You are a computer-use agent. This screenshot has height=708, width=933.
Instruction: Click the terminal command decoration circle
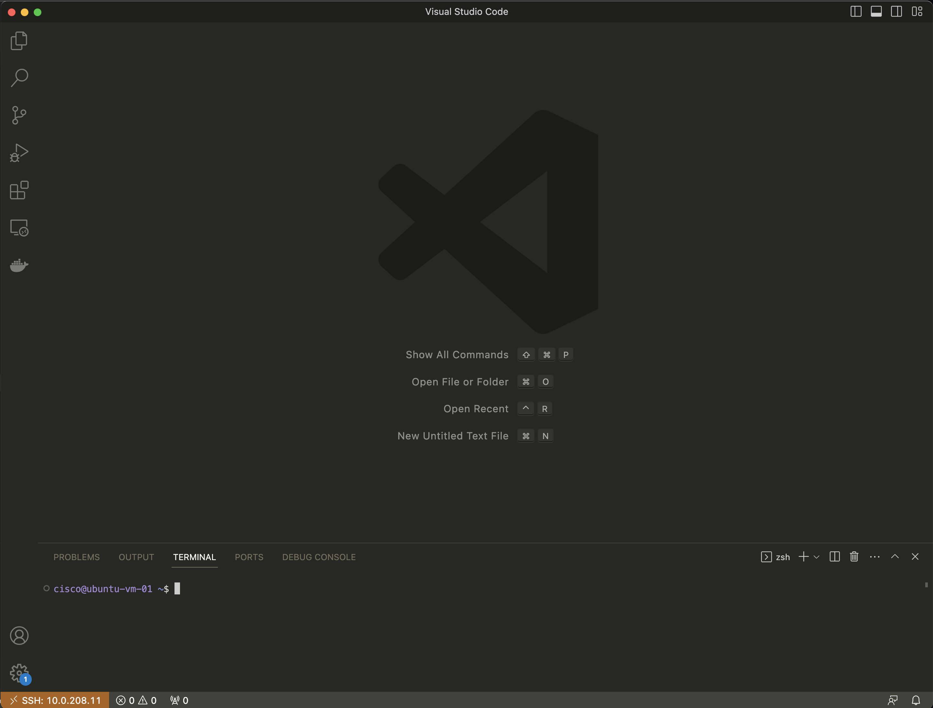(46, 588)
